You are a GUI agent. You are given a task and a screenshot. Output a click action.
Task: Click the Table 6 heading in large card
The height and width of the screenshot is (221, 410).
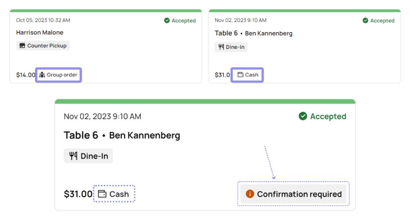click(81, 136)
